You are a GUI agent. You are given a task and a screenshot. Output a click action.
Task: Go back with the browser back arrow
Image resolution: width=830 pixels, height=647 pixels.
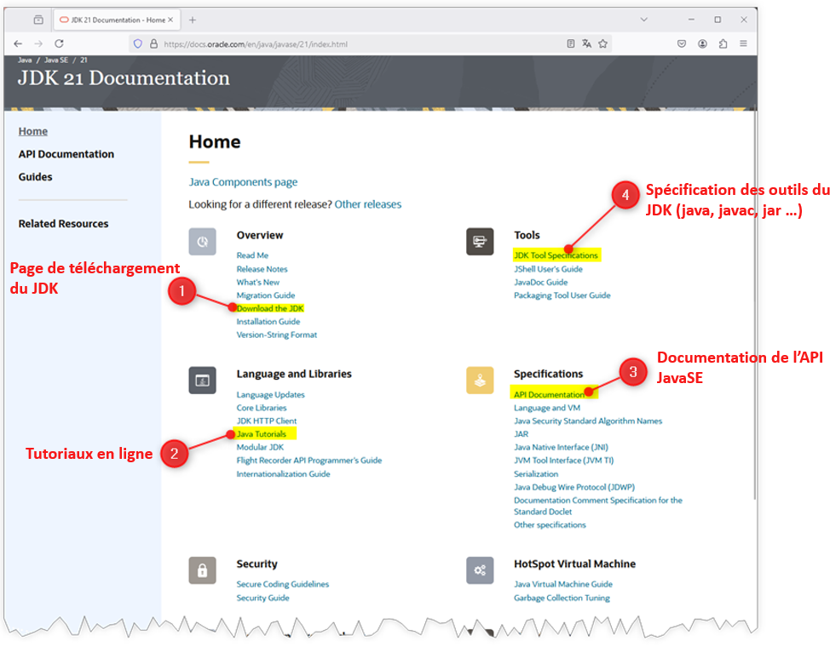tap(18, 43)
